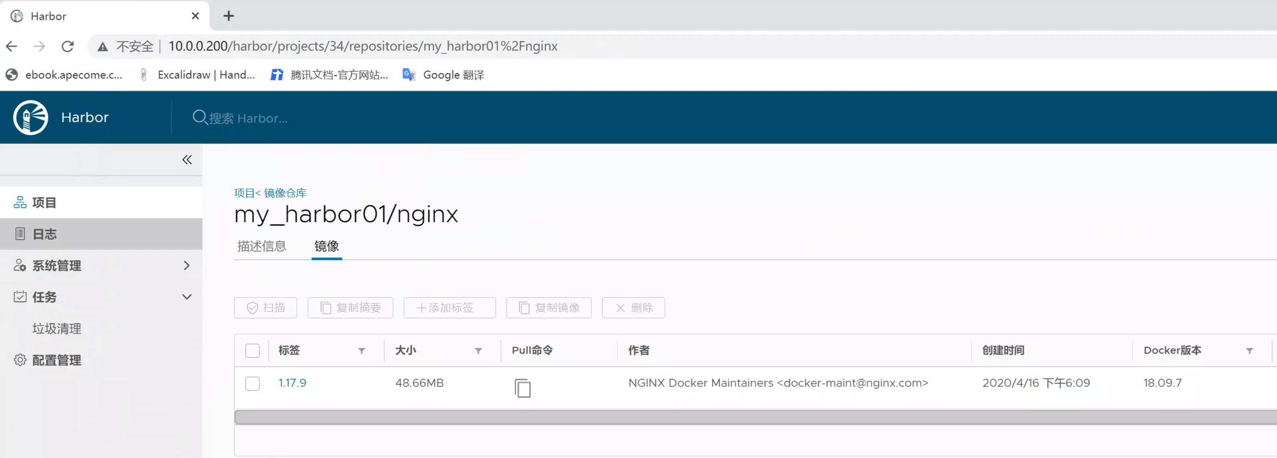1277x458 pixels.
Task: Click the search magnifier icon
Action: [x=199, y=117]
